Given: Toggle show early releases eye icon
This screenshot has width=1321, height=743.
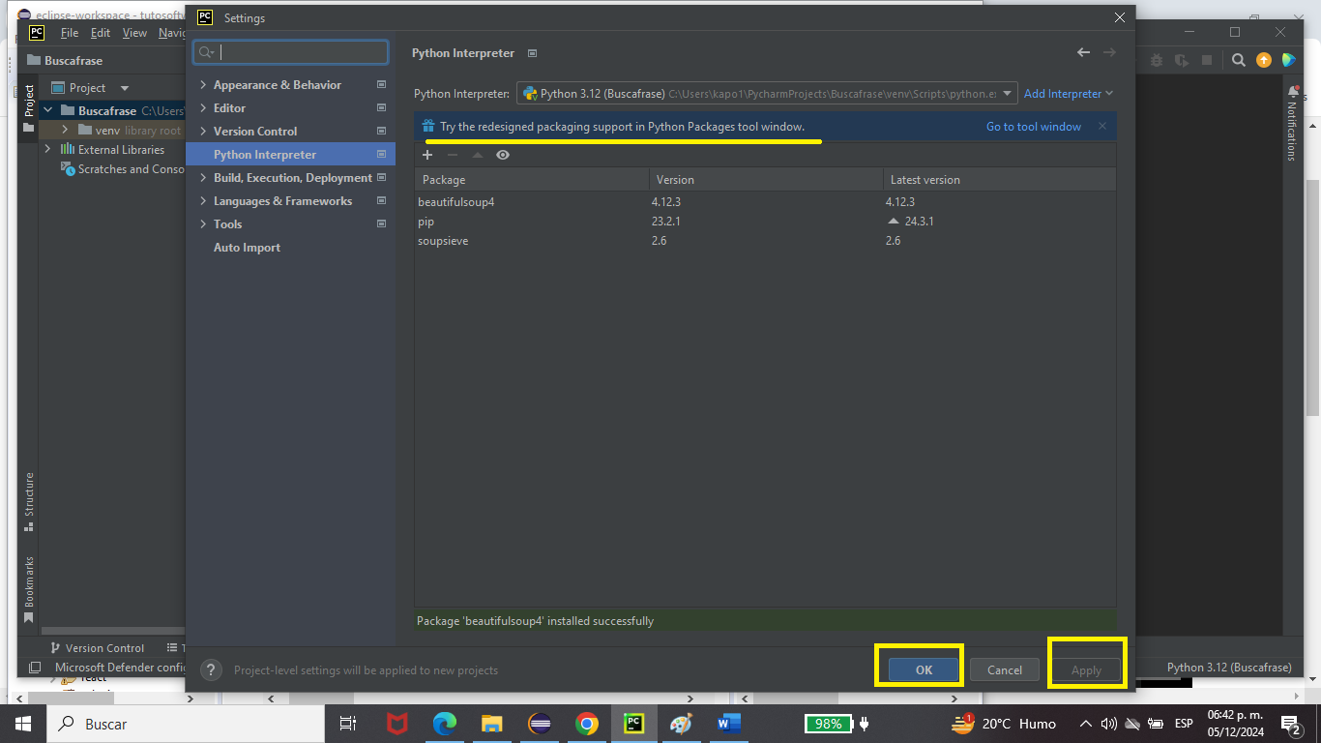Looking at the screenshot, I should tap(503, 155).
